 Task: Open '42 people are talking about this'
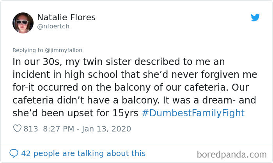83,153
